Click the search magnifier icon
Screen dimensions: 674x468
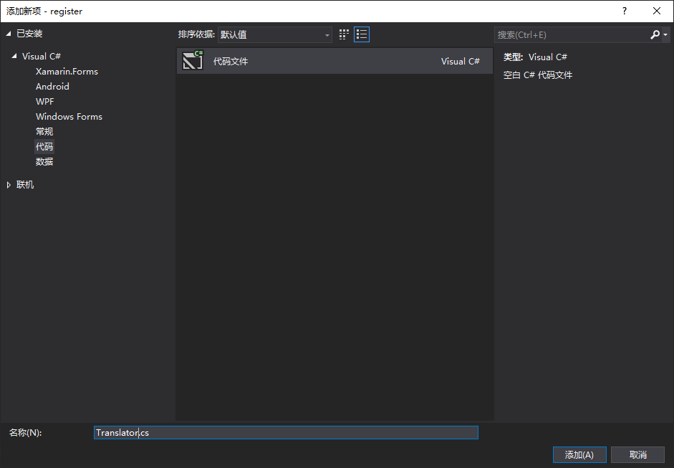[655, 34]
